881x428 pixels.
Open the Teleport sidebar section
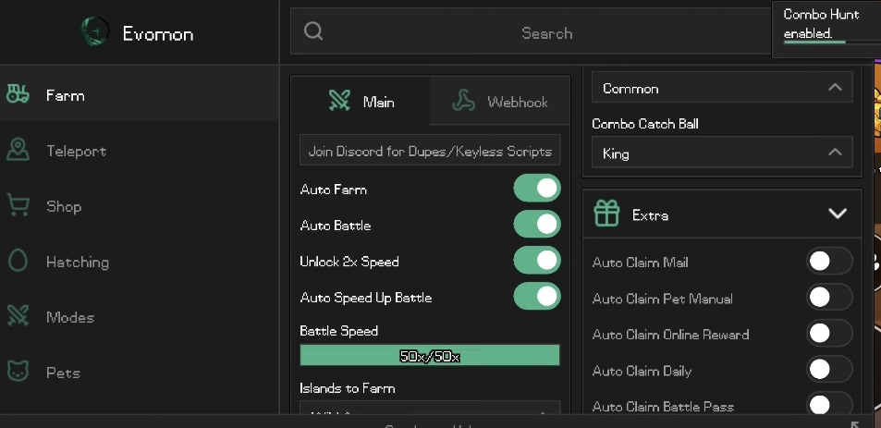tap(140, 150)
